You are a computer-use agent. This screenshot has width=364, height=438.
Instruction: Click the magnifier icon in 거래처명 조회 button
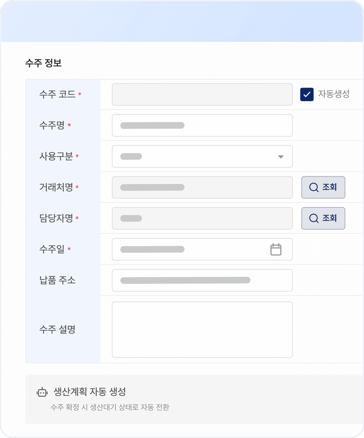[x=314, y=187]
